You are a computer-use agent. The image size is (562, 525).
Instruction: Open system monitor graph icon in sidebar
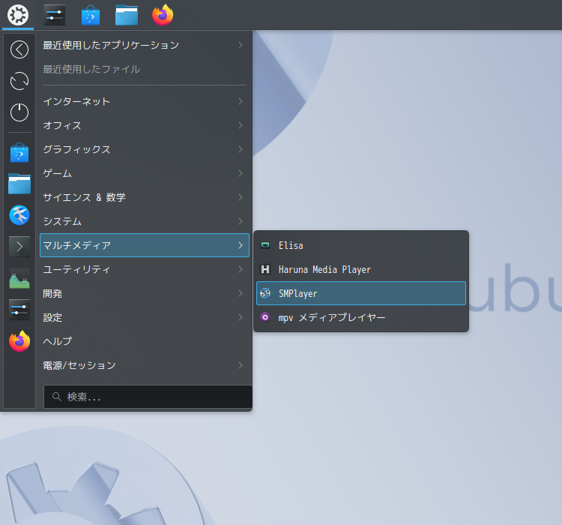pos(19,278)
